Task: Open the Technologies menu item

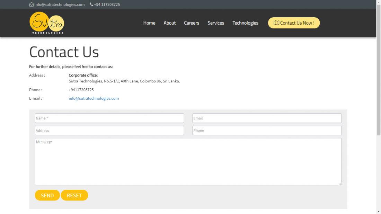Action: tap(246, 23)
